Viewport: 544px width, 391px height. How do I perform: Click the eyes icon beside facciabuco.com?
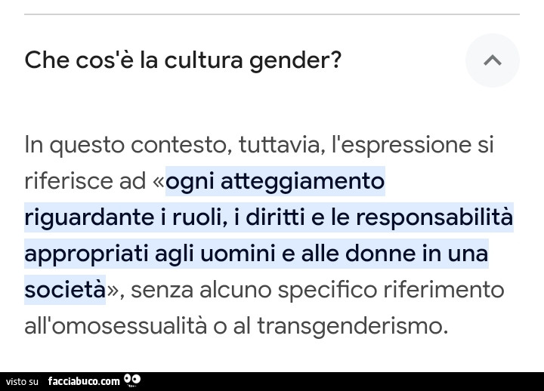[x=132, y=380]
